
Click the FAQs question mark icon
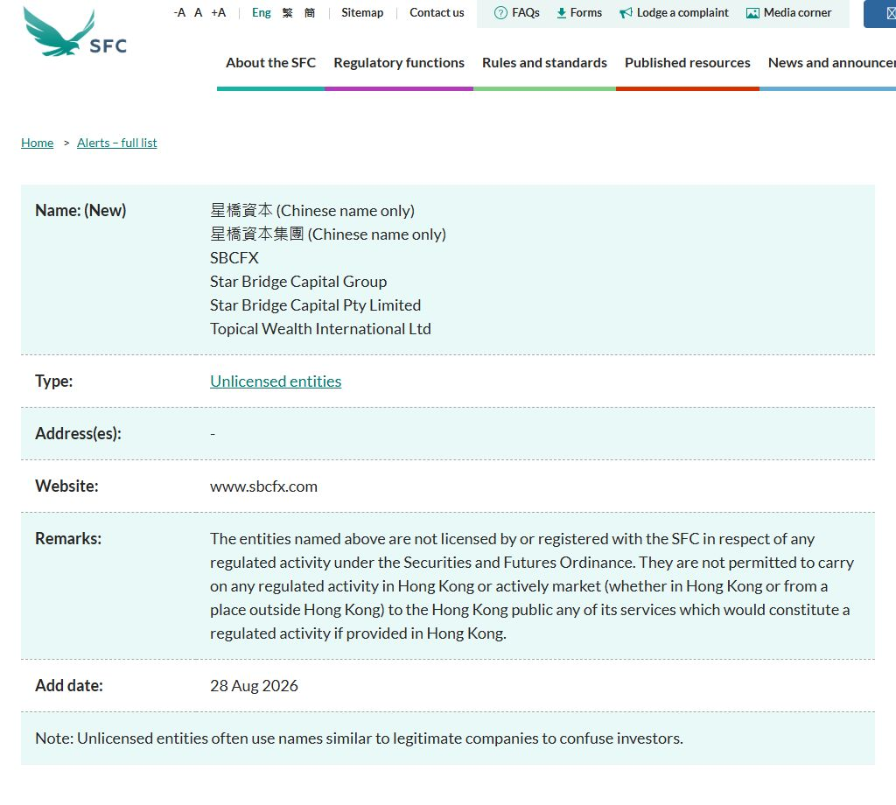tap(500, 12)
